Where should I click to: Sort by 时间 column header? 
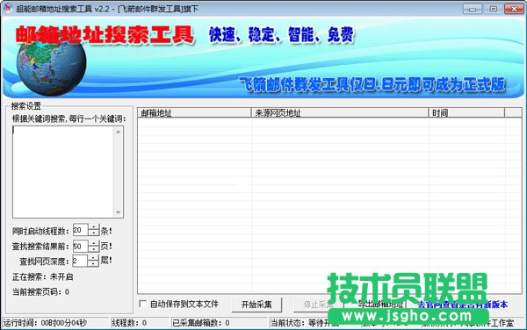pyautogui.click(x=466, y=113)
